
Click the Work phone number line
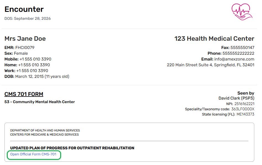tap(26, 71)
